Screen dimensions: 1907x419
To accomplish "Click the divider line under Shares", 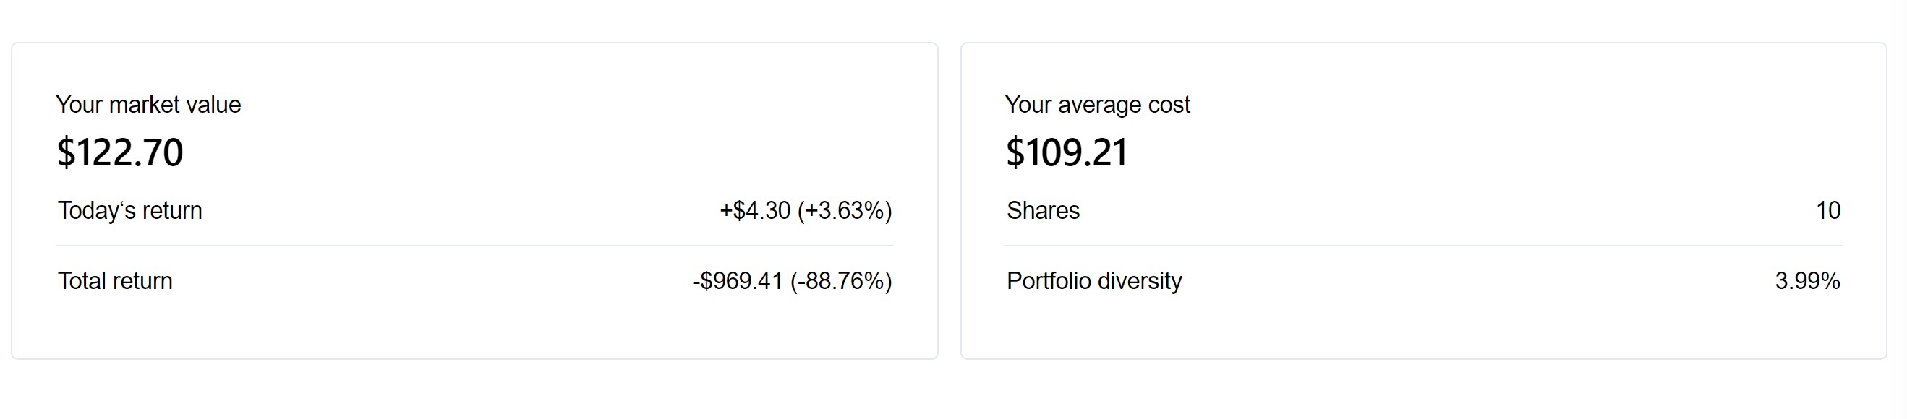I will point(1423,246).
